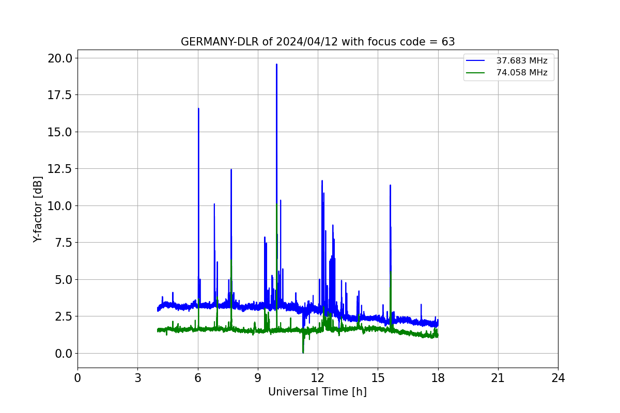Screen dimensions: 620x413
Task: Select the 37.683 MHz legend label
Action: (x=522, y=61)
